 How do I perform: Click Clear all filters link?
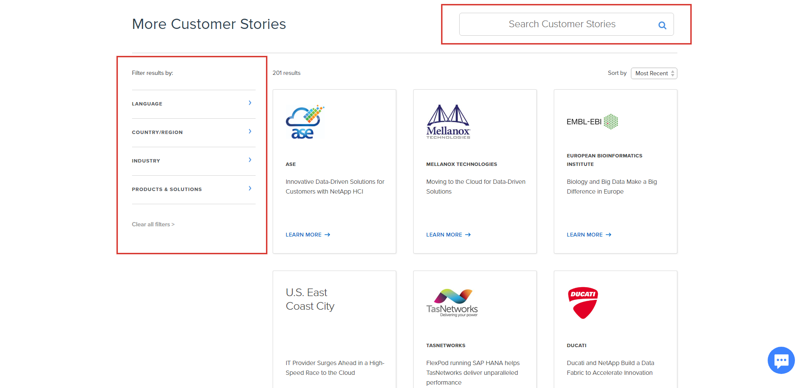[153, 224]
